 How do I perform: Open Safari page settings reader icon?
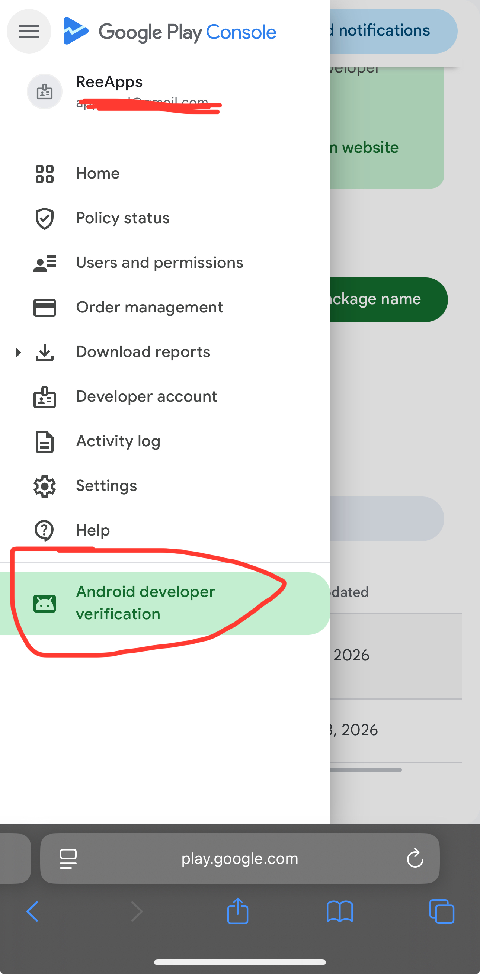(68, 859)
